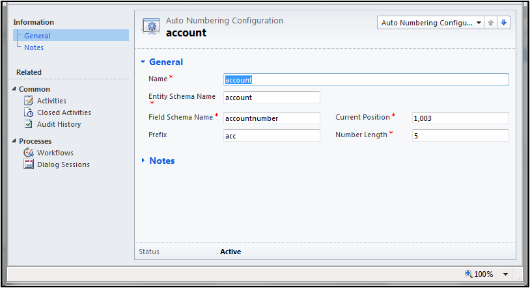Go to next record with down arrow
530x288 pixels.
tap(504, 23)
